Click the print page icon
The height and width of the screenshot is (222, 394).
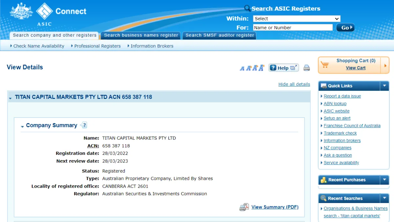(307, 68)
